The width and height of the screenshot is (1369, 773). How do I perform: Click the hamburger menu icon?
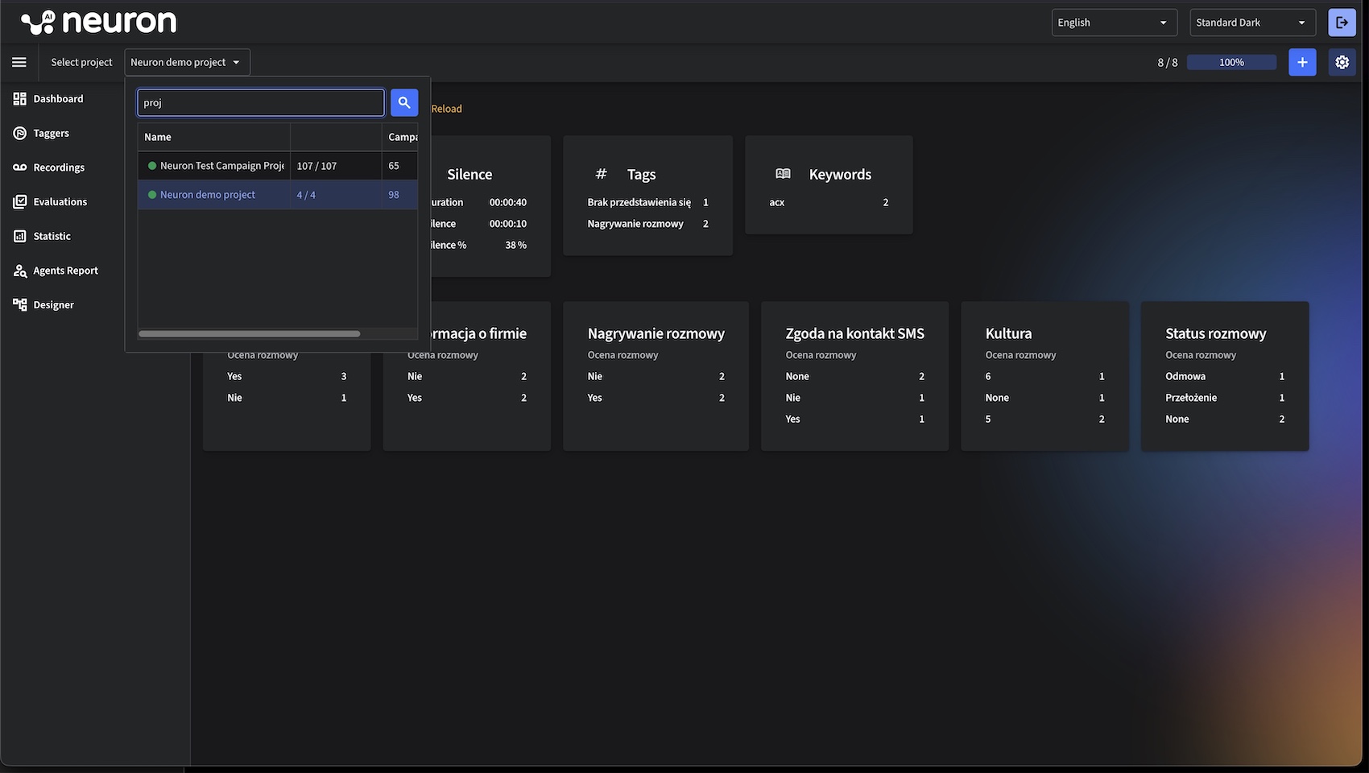tap(19, 62)
